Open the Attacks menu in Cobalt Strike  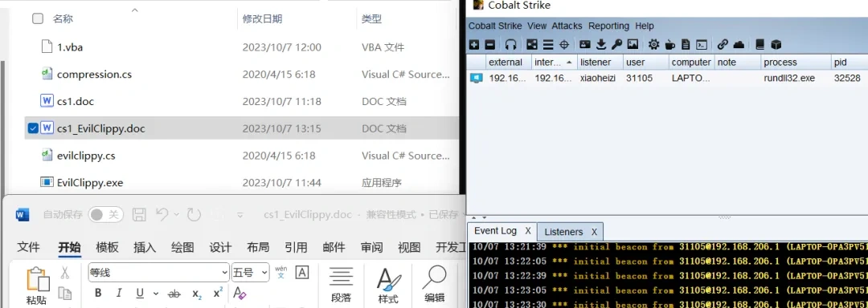[x=567, y=26]
